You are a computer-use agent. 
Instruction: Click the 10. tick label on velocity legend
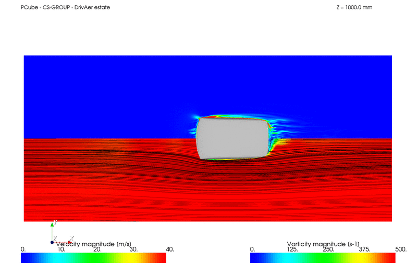point(60,249)
